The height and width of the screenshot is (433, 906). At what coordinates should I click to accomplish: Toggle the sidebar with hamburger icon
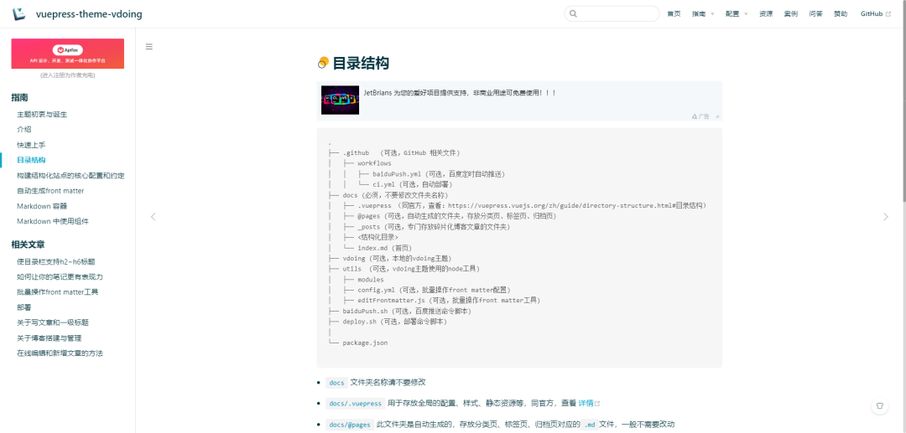coord(149,47)
